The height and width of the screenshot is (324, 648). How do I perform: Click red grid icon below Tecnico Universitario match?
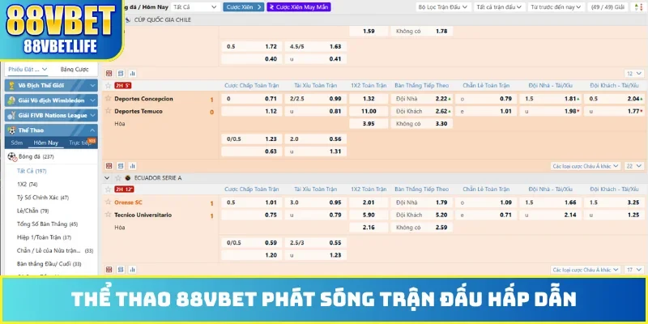coord(109,270)
